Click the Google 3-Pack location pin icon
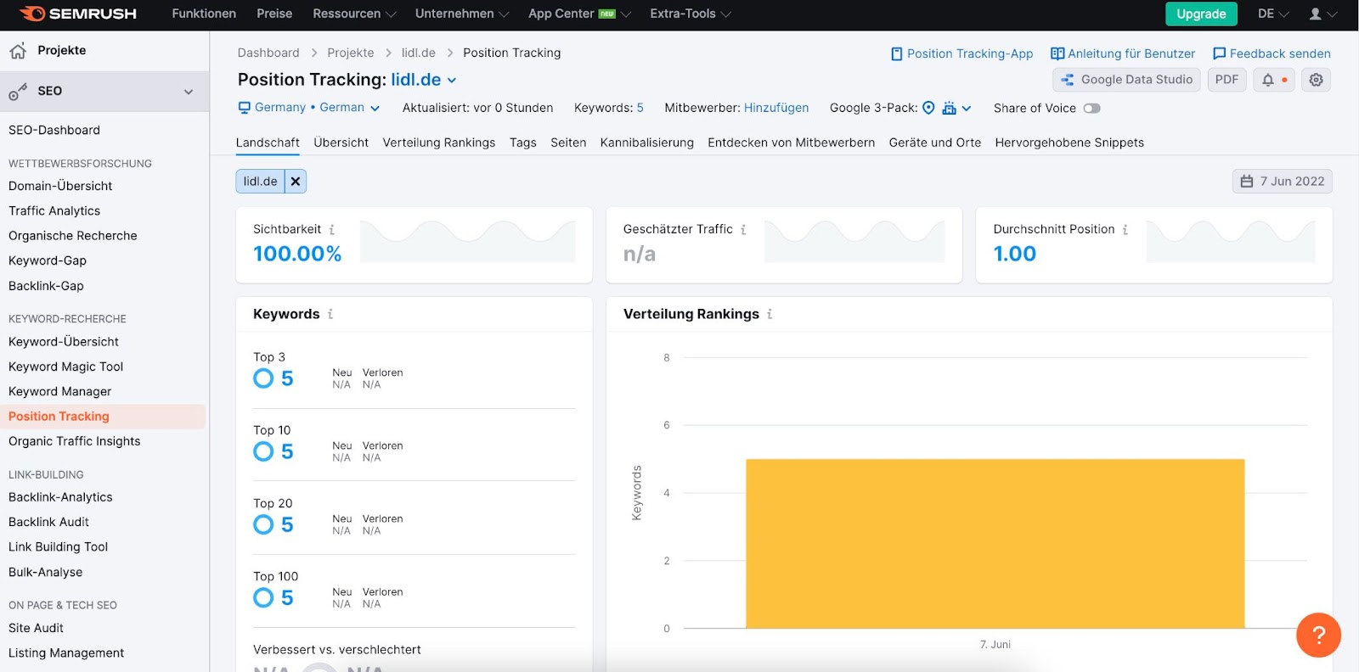The width and height of the screenshot is (1359, 672). click(928, 108)
